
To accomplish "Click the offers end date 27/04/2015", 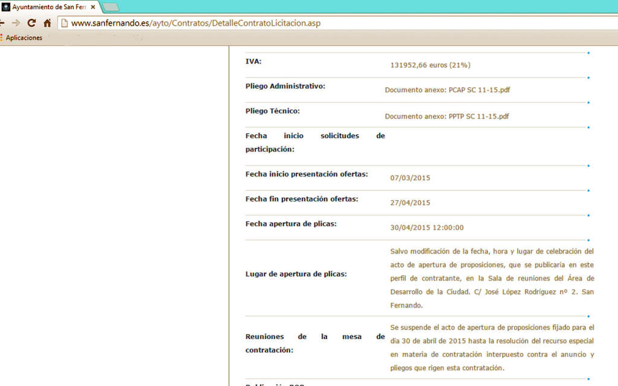I will pyautogui.click(x=410, y=203).
